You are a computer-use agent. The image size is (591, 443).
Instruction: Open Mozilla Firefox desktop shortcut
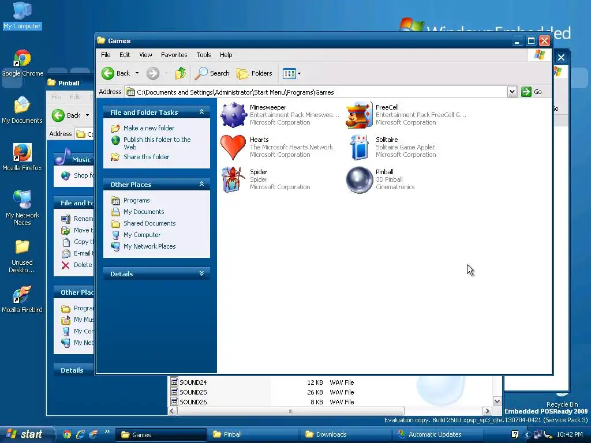point(23,157)
